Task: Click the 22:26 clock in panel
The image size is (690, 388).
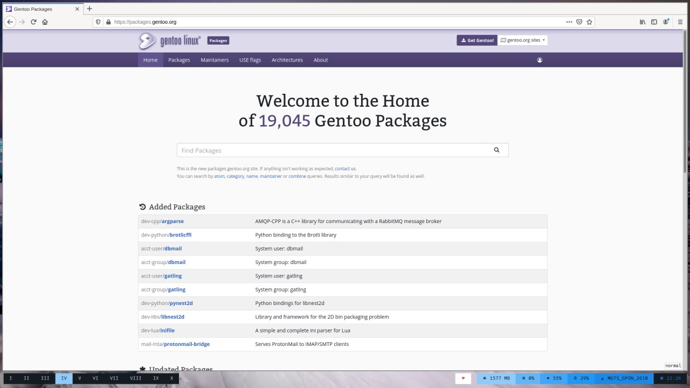Action: 671,378
